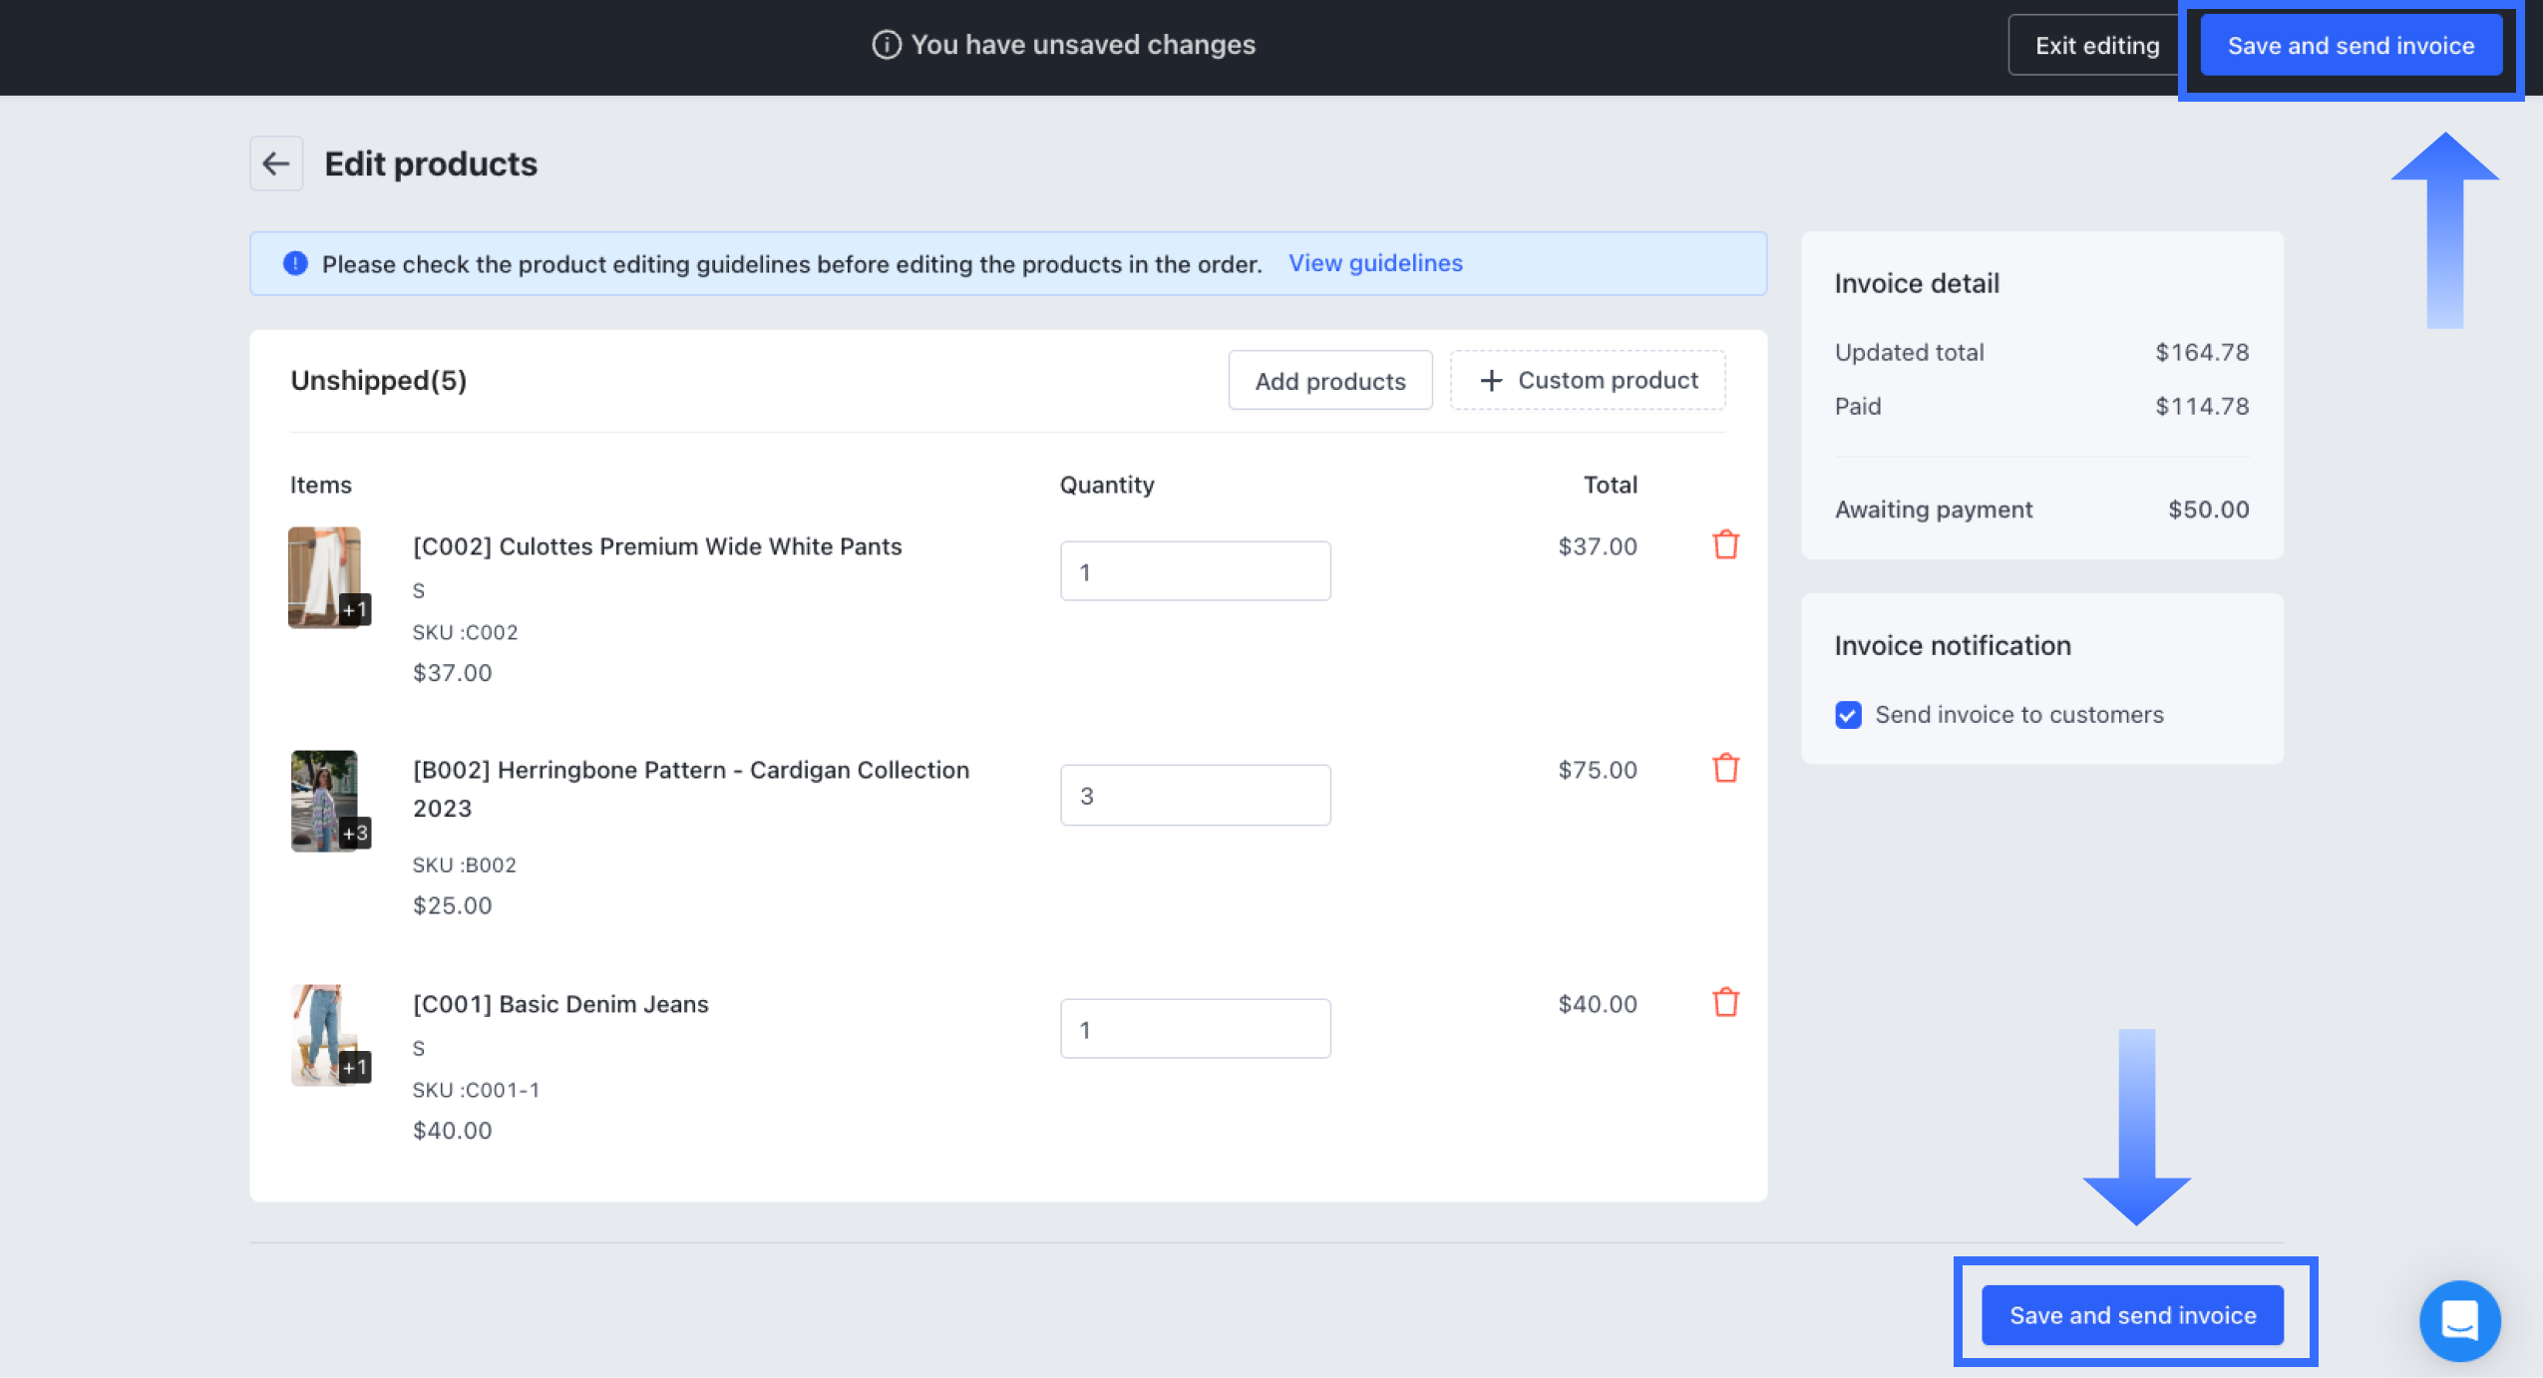Click the back arrow beside Edit products
This screenshot has height=1378, width=2543.
(x=276, y=164)
